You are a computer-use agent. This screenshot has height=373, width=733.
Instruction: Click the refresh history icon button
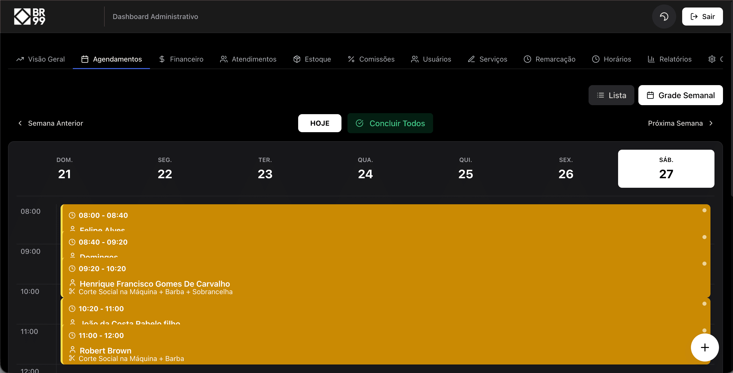pyautogui.click(x=664, y=17)
